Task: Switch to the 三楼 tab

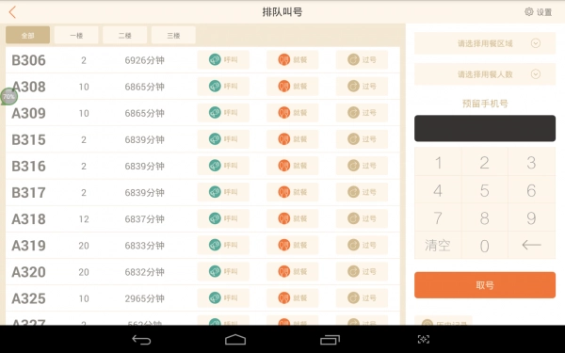Action: (173, 35)
